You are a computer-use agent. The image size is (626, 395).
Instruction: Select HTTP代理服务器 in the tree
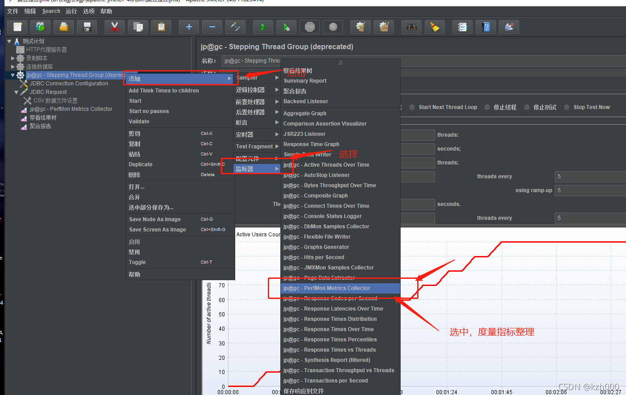47,50
